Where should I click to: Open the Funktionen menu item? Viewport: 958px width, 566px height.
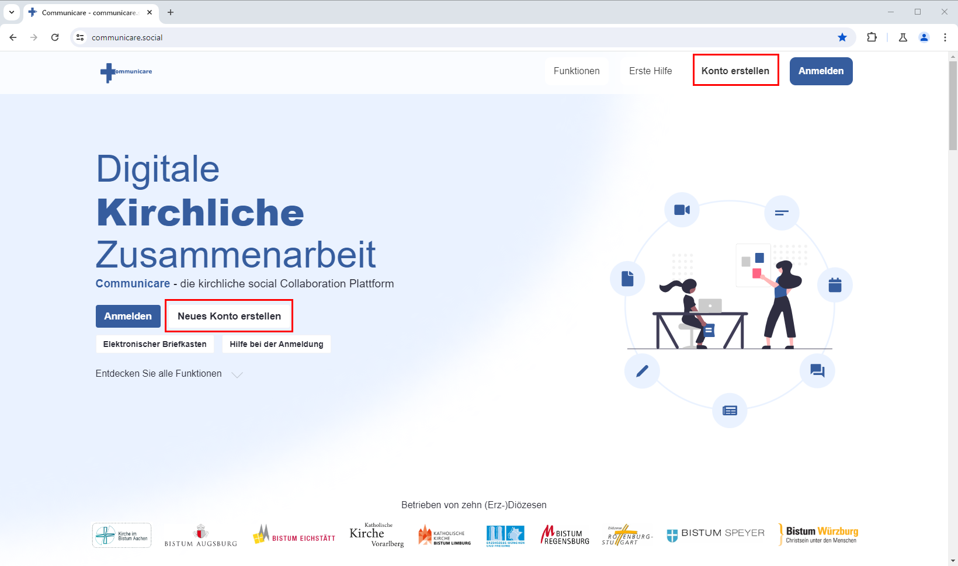(577, 71)
